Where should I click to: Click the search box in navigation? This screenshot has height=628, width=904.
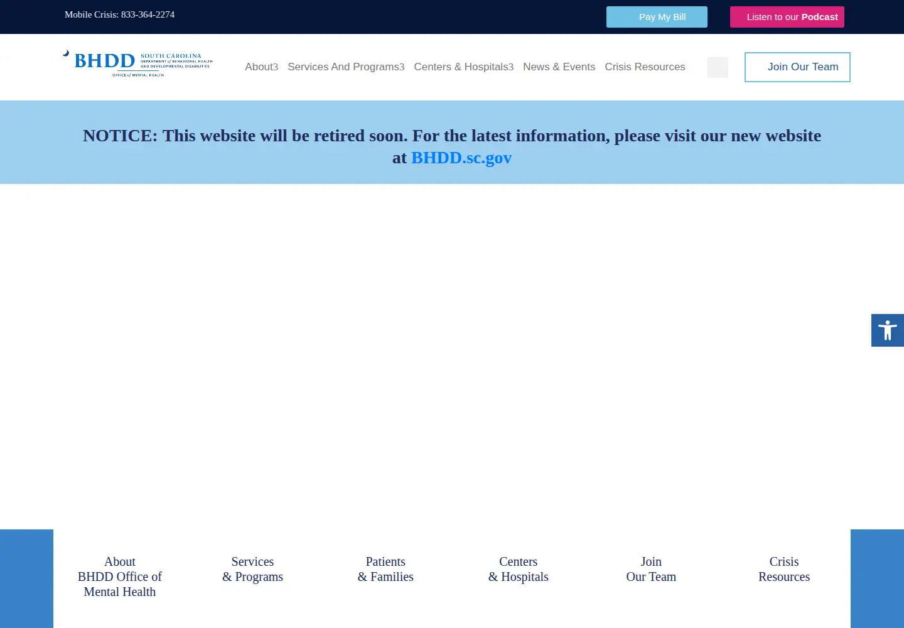click(718, 67)
